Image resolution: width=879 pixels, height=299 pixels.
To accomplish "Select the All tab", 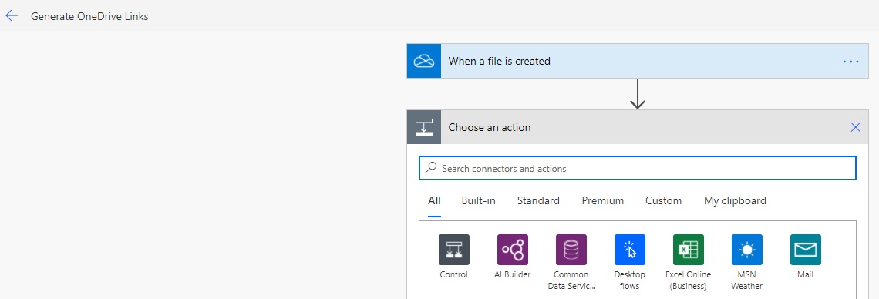I will pyautogui.click(x=434, y=200).
